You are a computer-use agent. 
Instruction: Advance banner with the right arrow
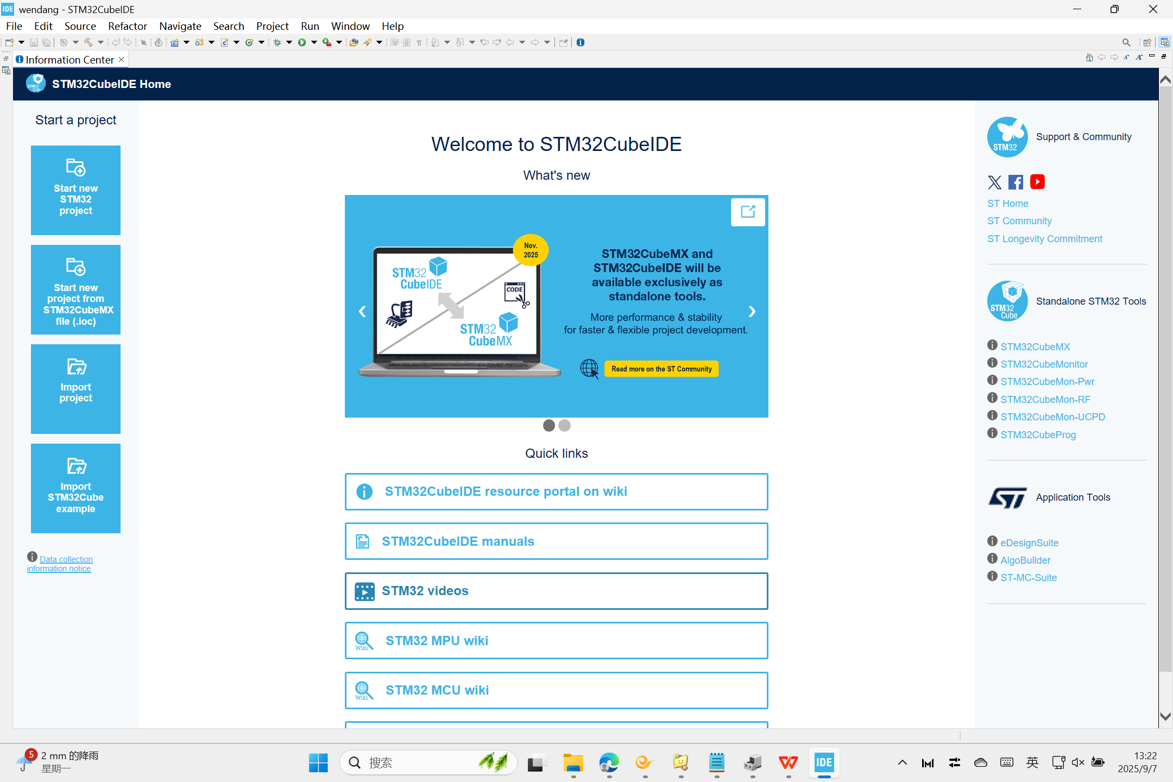752,311
